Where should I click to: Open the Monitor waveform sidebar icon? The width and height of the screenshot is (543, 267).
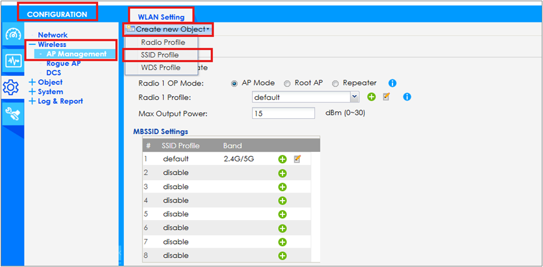13,61
